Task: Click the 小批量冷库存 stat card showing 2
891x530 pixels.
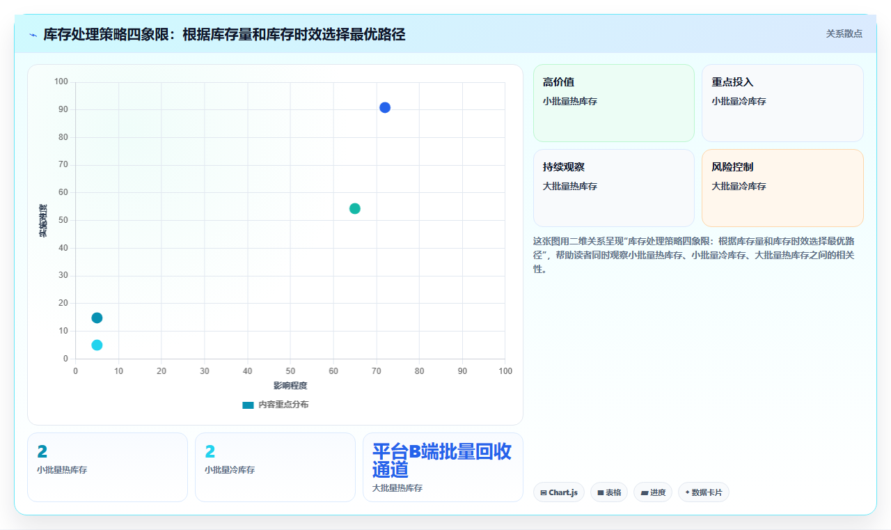Action: tap(275, 467)
